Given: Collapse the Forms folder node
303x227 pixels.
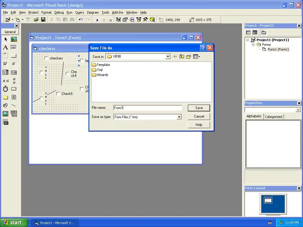Looking at the screenshot, I should pyautogui.click(x=253, y=45).
